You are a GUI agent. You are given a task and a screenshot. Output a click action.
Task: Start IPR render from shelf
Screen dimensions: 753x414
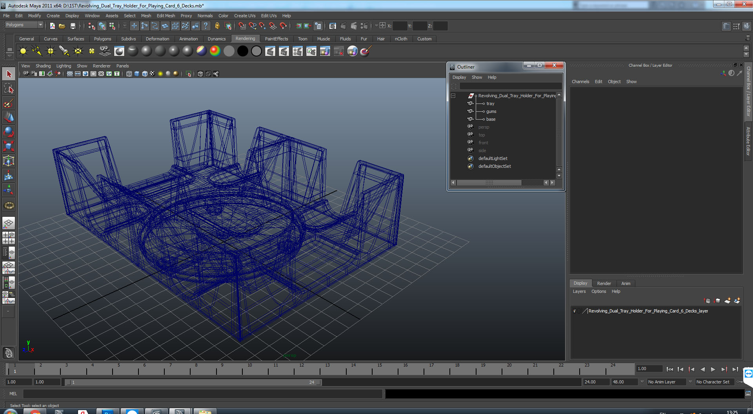point(284,51)
